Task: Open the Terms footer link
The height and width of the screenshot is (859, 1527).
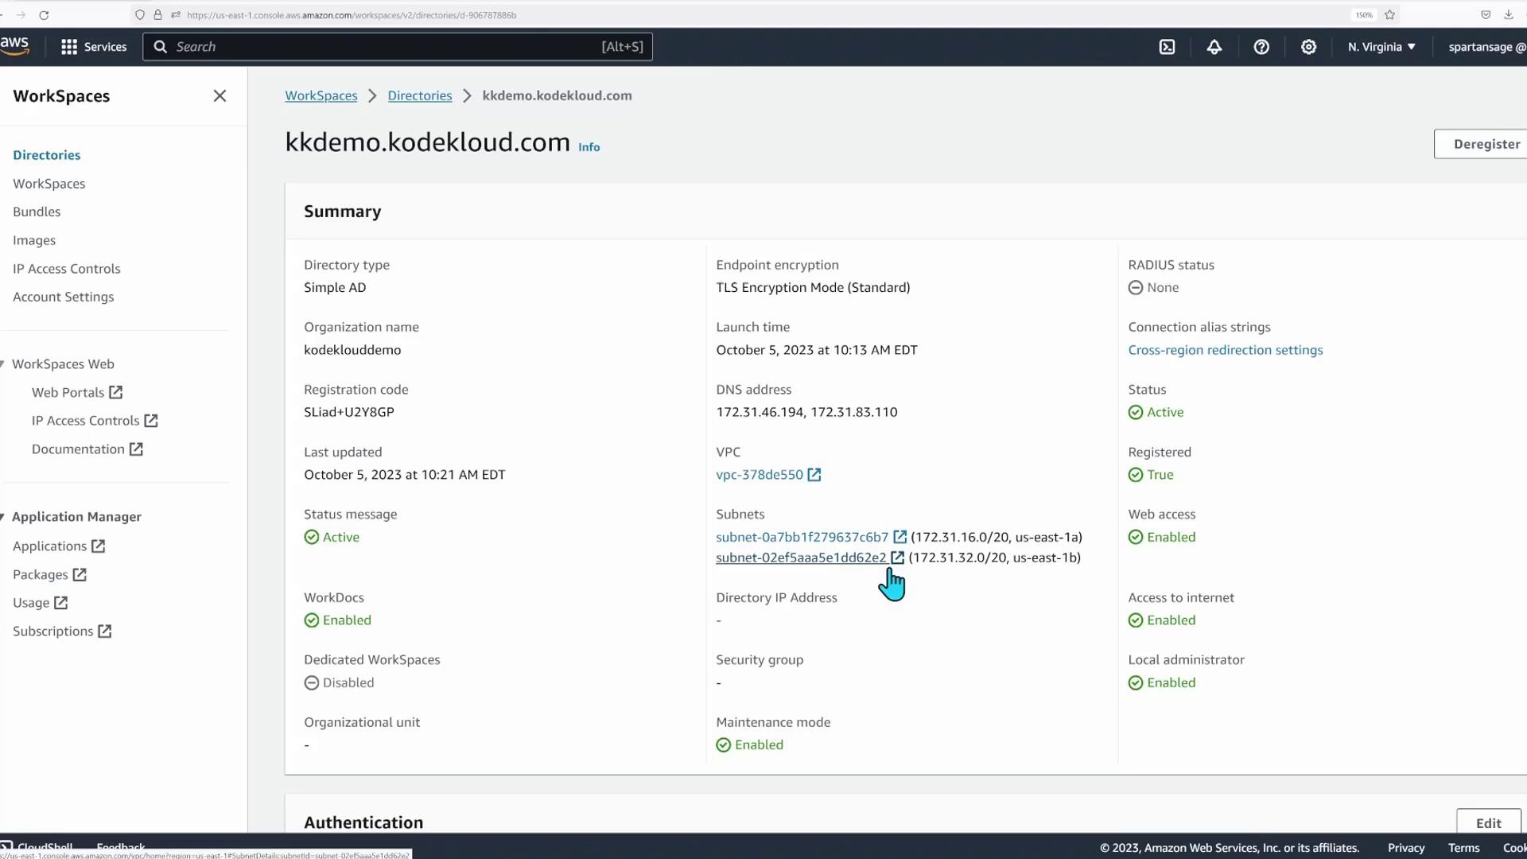Action: 1463,848
